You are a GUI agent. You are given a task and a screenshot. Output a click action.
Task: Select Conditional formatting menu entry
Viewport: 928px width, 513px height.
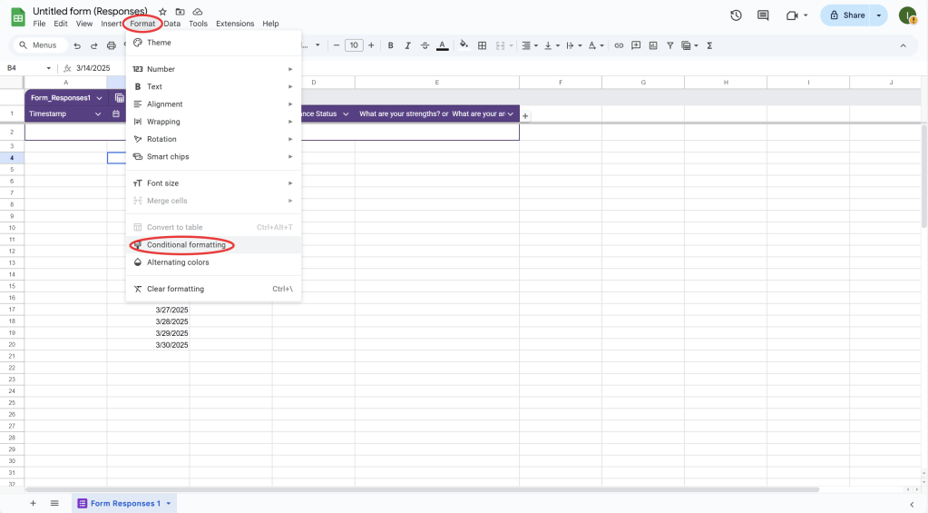pos(186,245)
